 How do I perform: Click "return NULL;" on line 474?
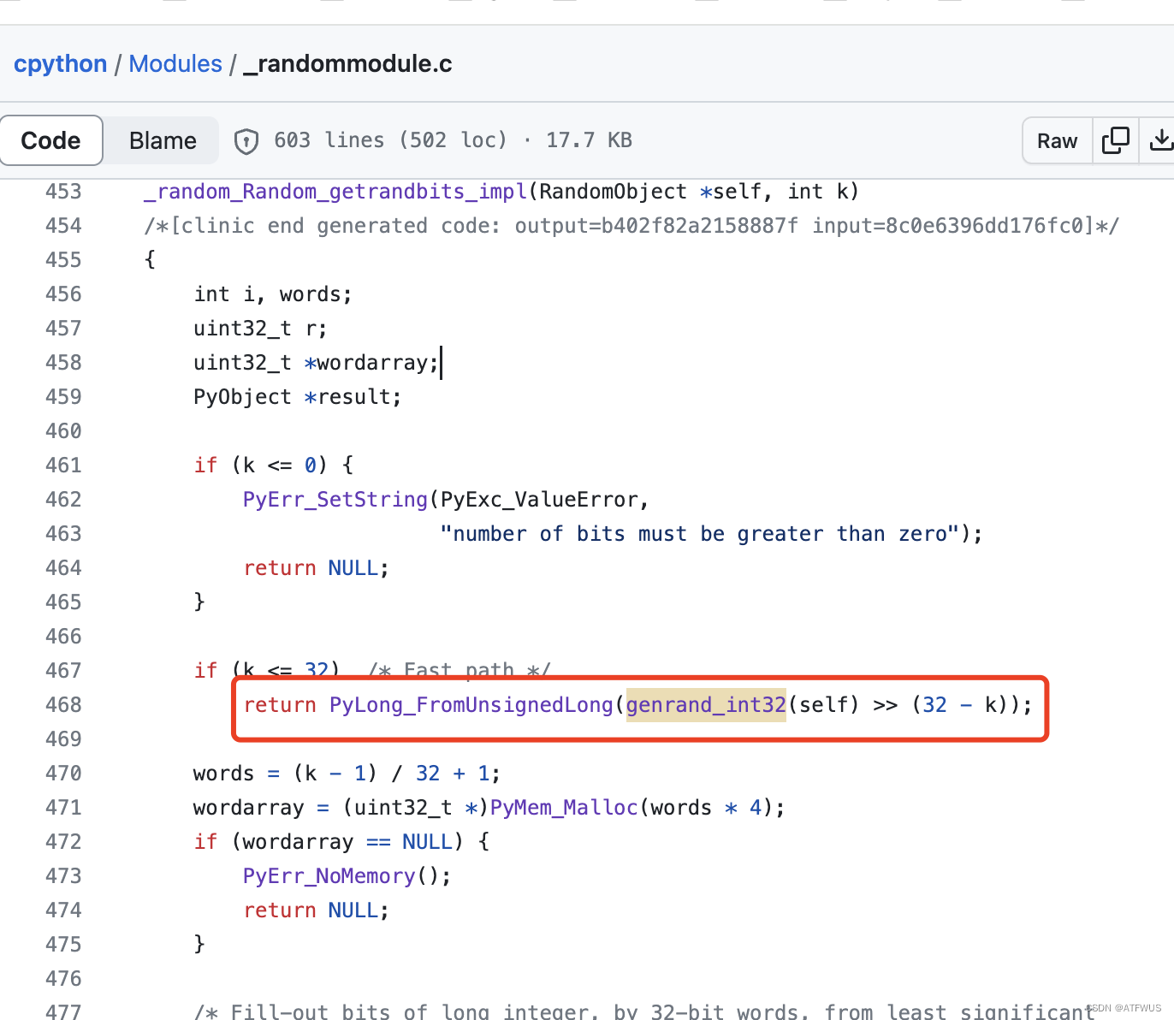click(x=317, y=910)
